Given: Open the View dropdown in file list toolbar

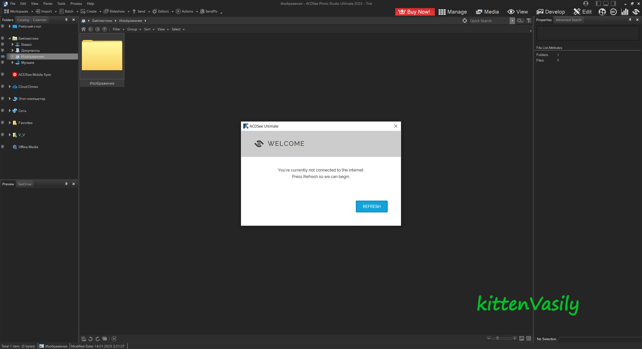Looking at the screenshot, I should [x=163, y=29].
